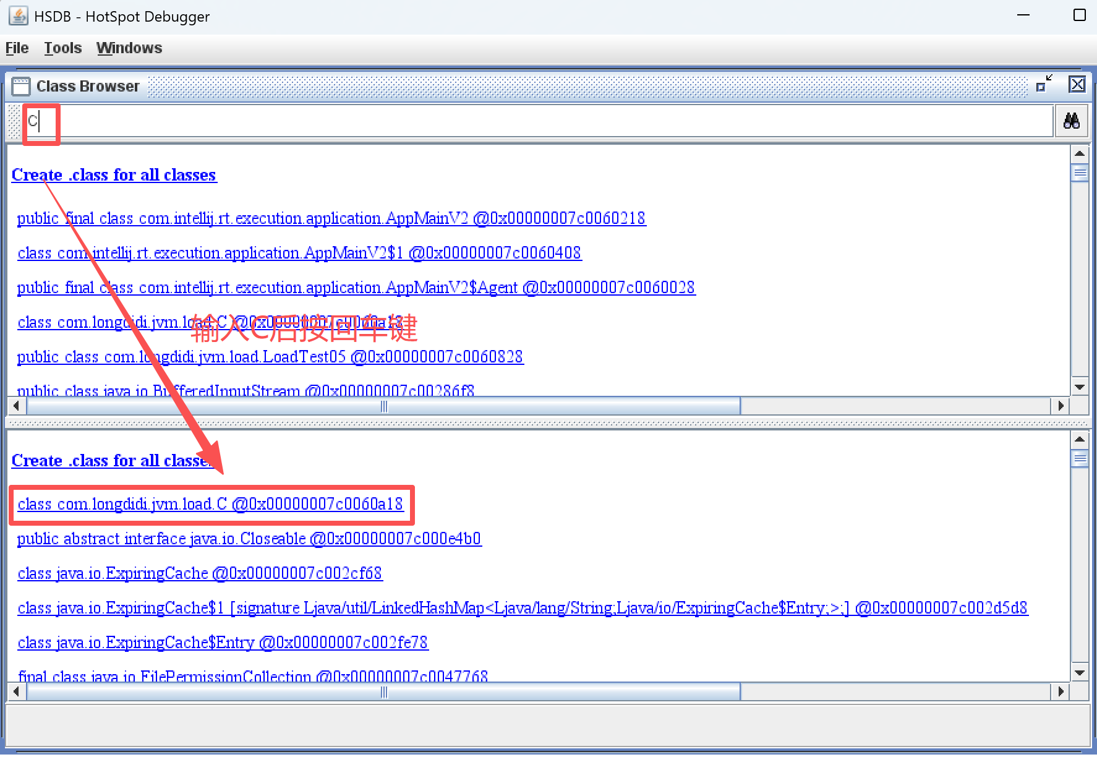Open AppMainV2 class link at 0x00000007c0060218

tap(331, 218)
